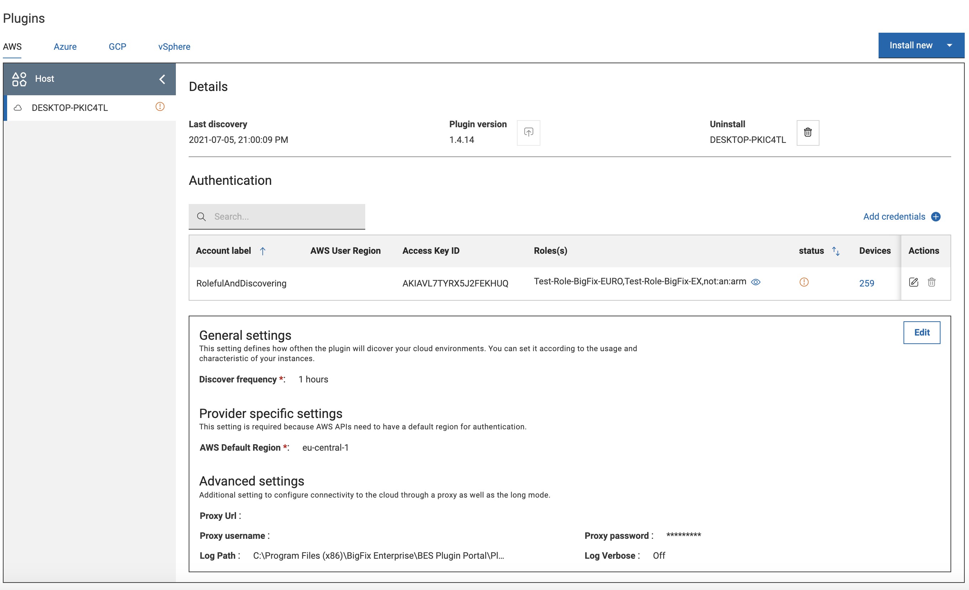
Task: Switch to the Azure tab
Action: [65, 47]
